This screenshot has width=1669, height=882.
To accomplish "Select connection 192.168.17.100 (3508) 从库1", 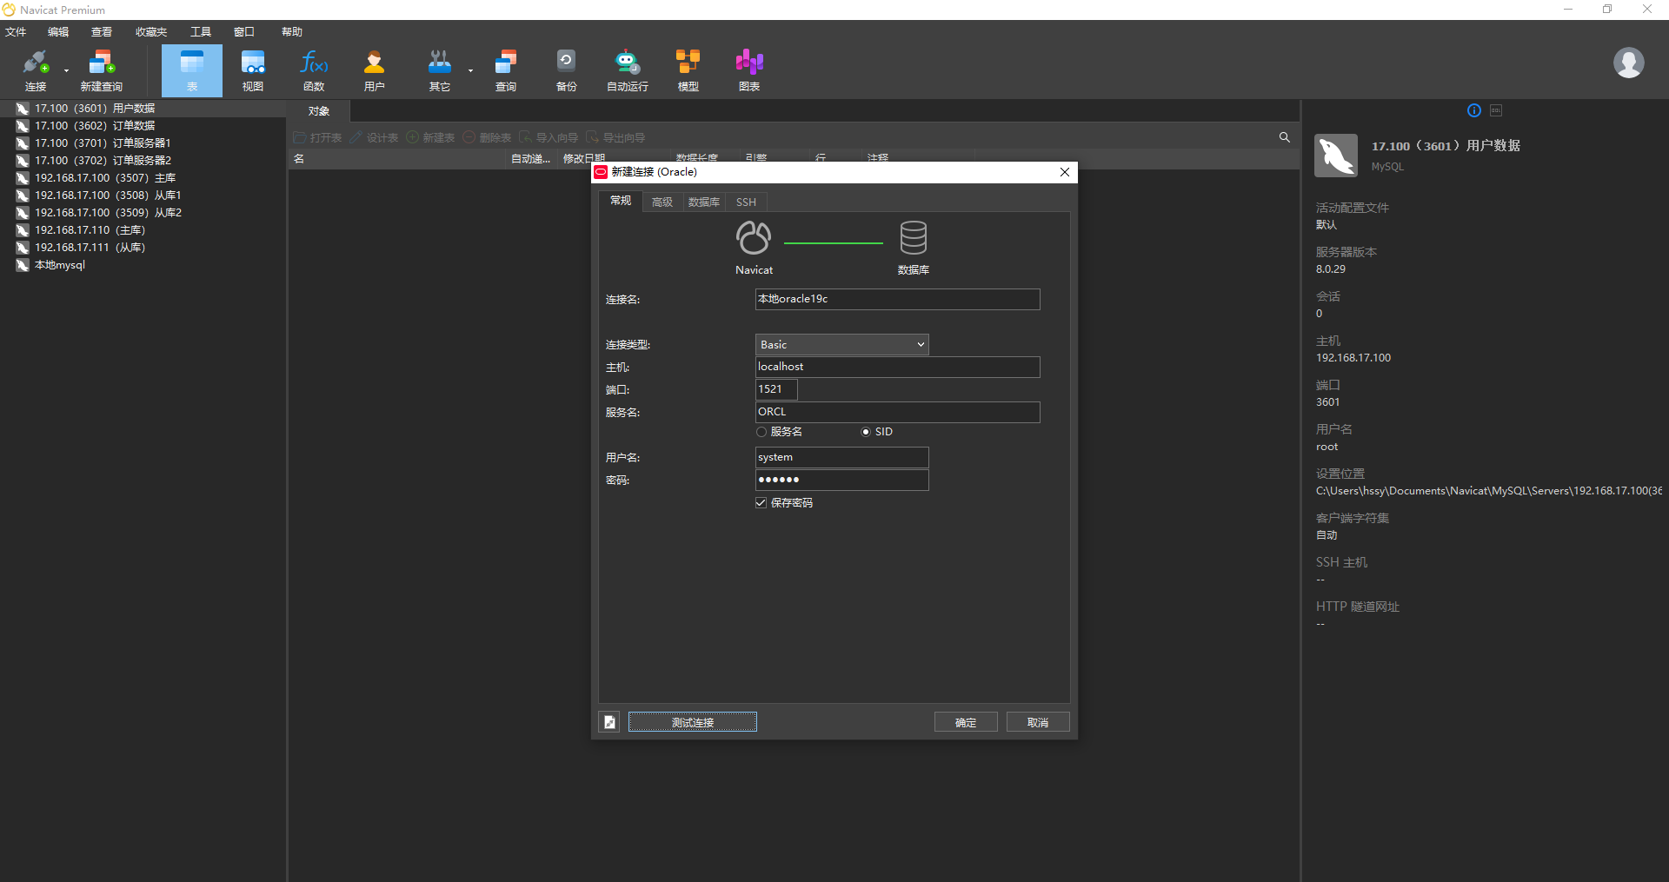I will [143, 196].
